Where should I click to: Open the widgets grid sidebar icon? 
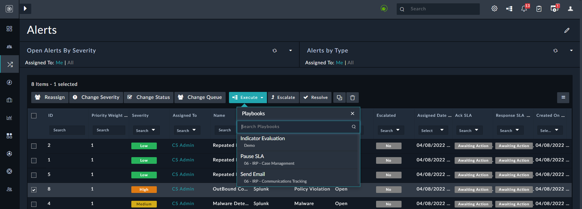9,136
